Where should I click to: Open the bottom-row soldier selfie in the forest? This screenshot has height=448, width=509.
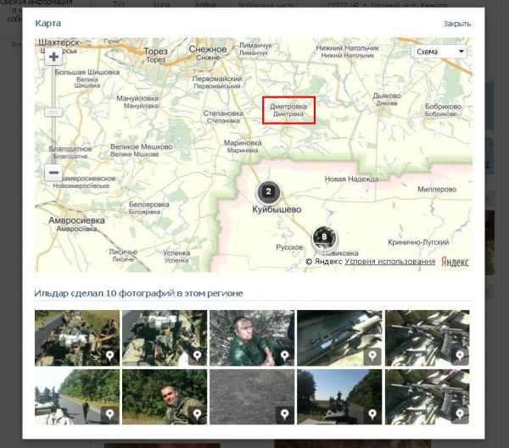point(164,395)
